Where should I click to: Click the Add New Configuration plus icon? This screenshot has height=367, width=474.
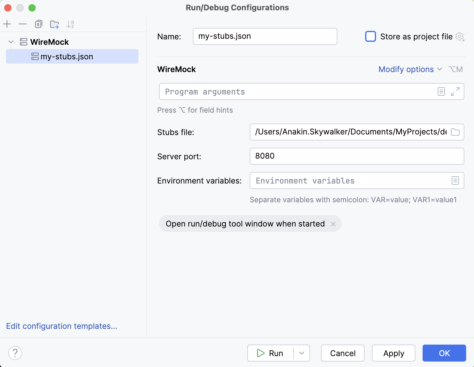pos(7,24)
